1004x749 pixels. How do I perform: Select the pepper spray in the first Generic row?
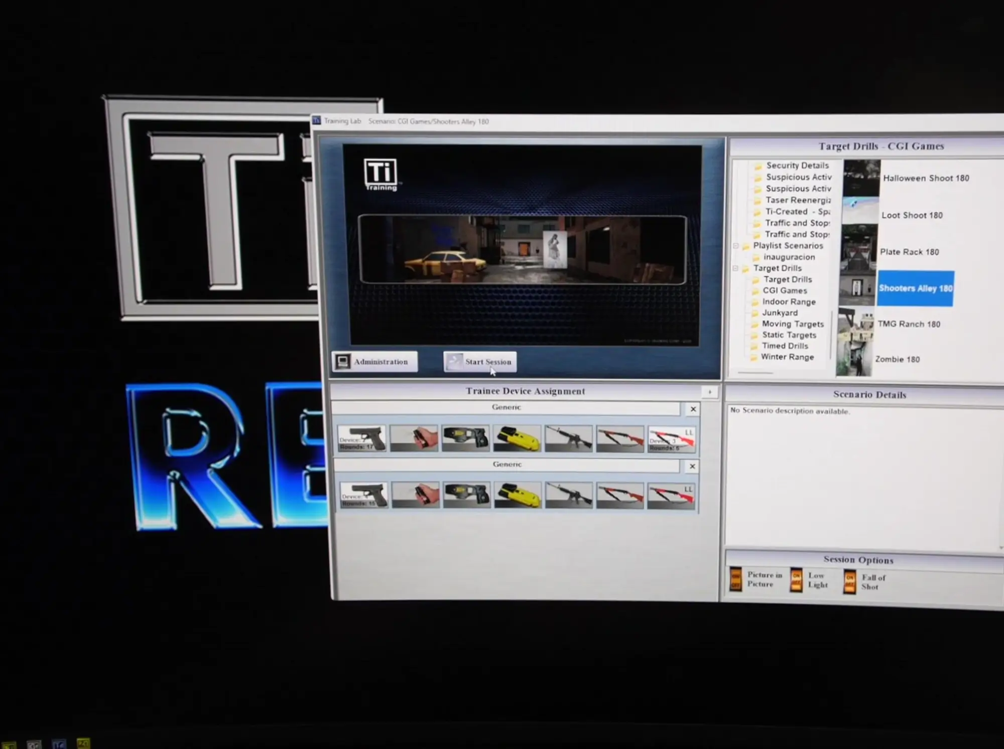click(414, 438)
